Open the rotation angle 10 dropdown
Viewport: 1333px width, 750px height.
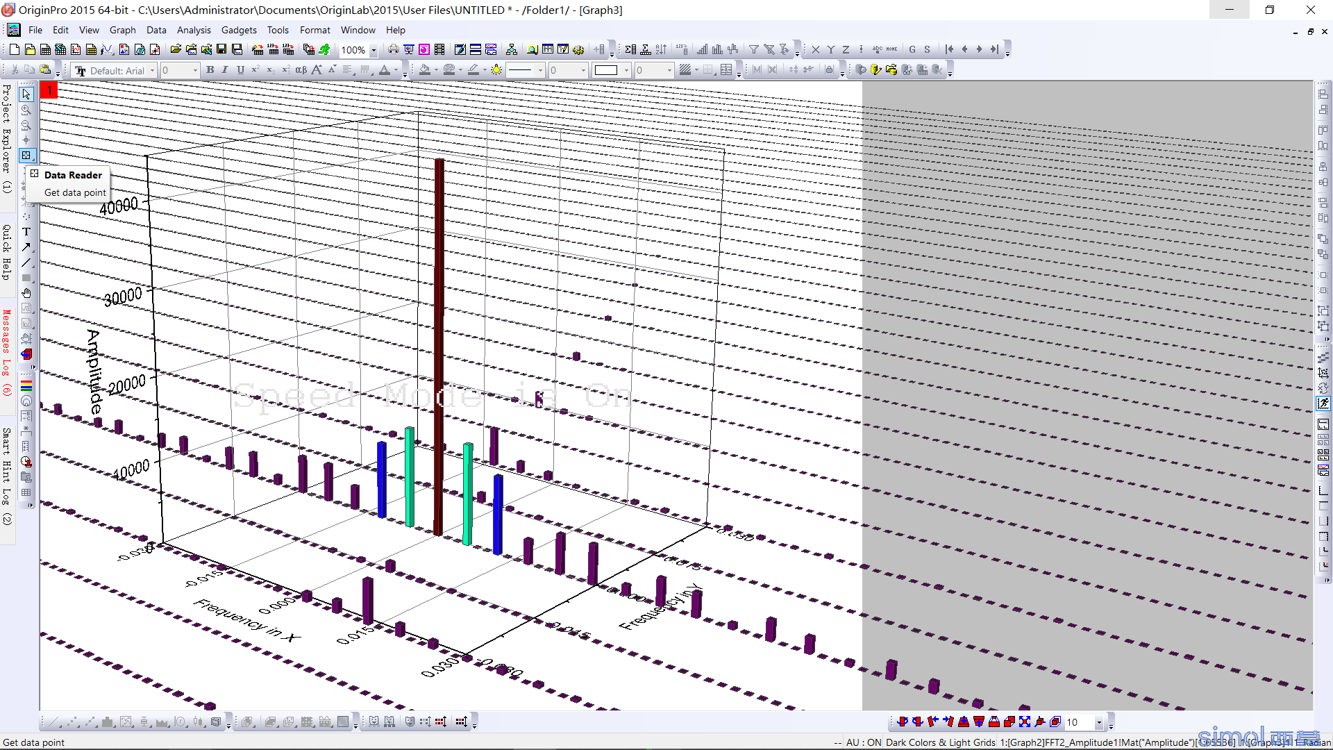(x=1099, y=722)
